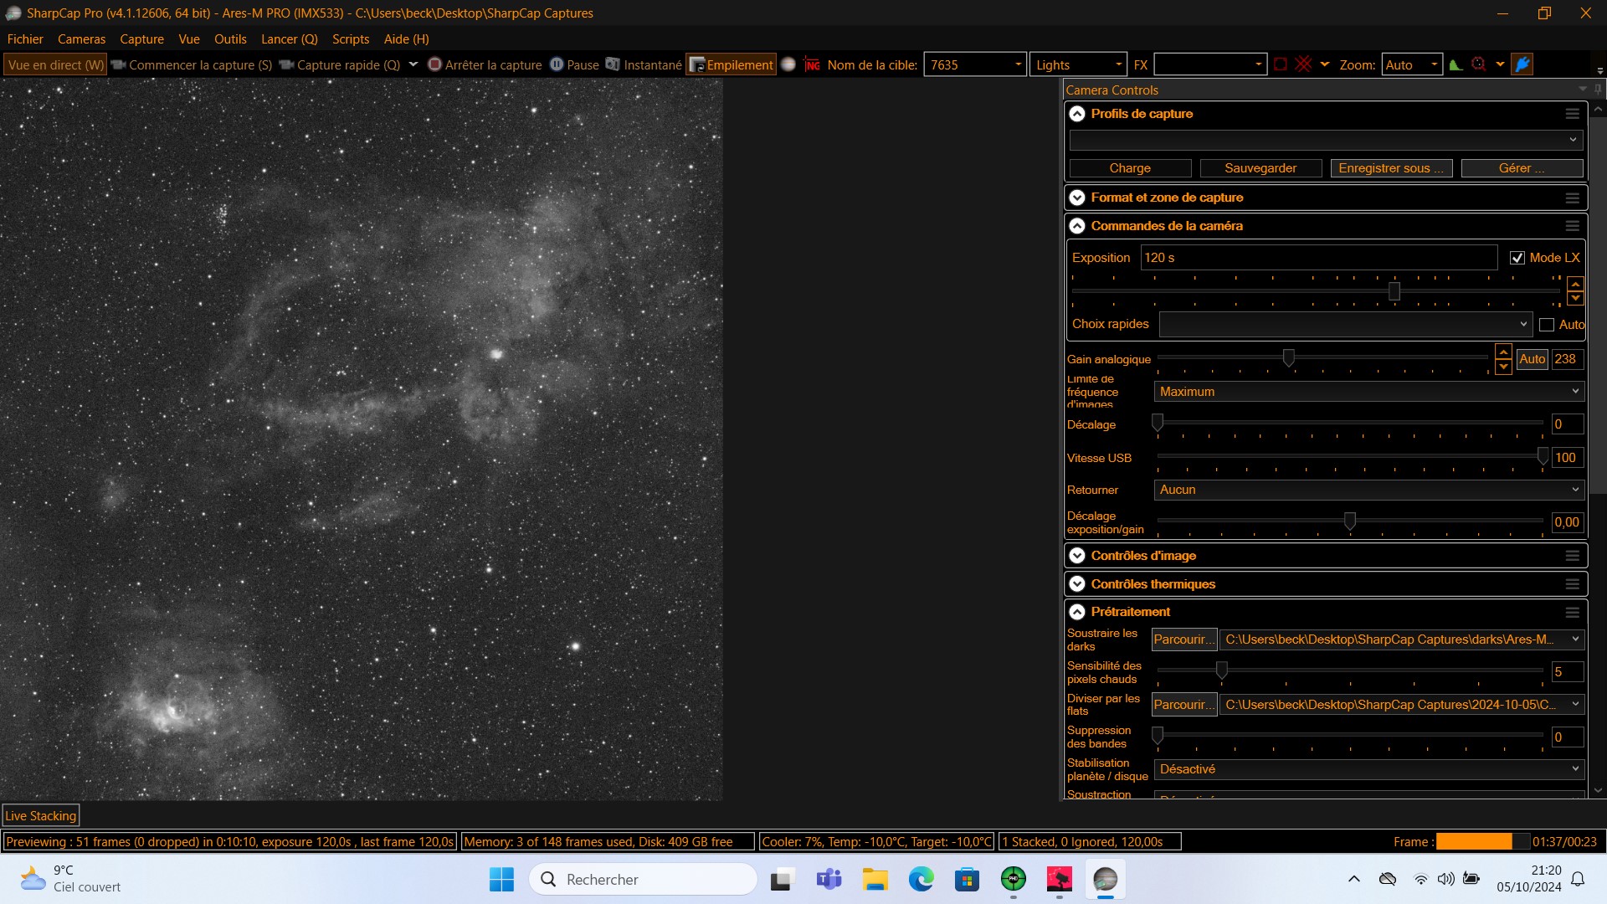Toggle the Empilement live stacking button
The width and height of the screenshot is (1607, 904).
click(x=732, y=64)
